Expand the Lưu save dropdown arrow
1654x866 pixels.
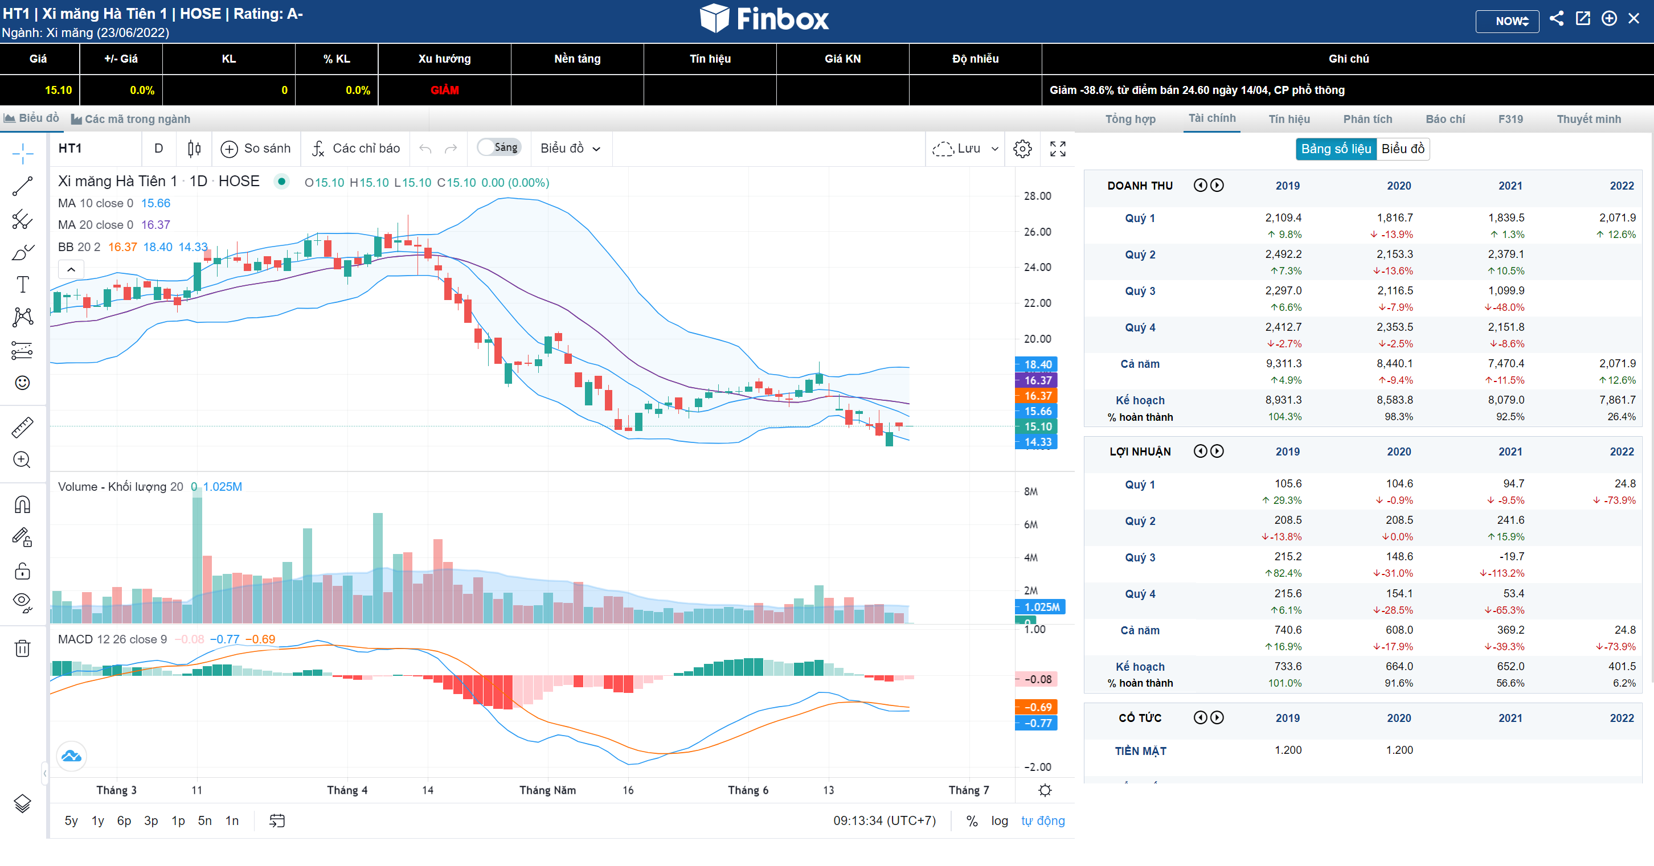pyautogui.click(x=994, y=149)
